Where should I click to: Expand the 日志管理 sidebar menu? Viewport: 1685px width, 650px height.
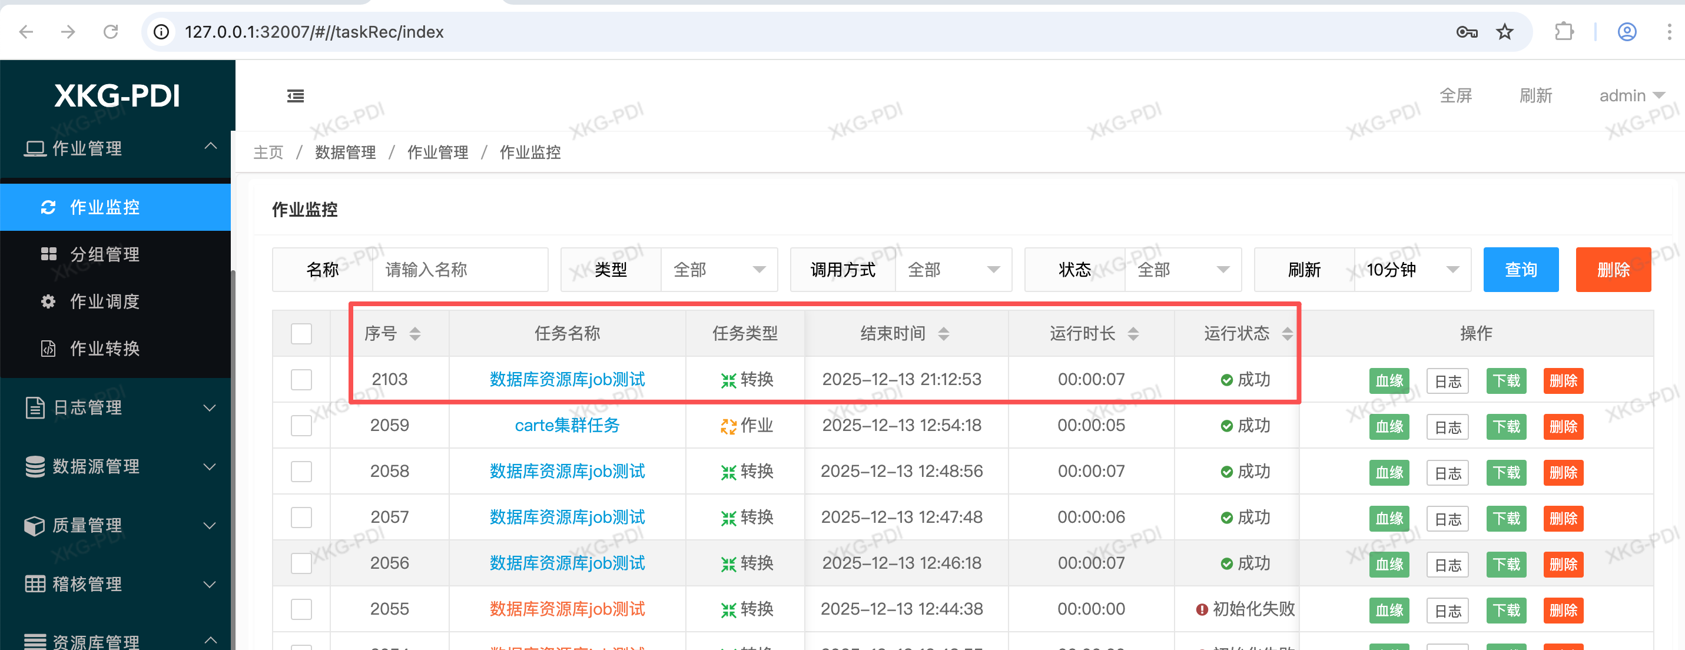click(117, 407)
